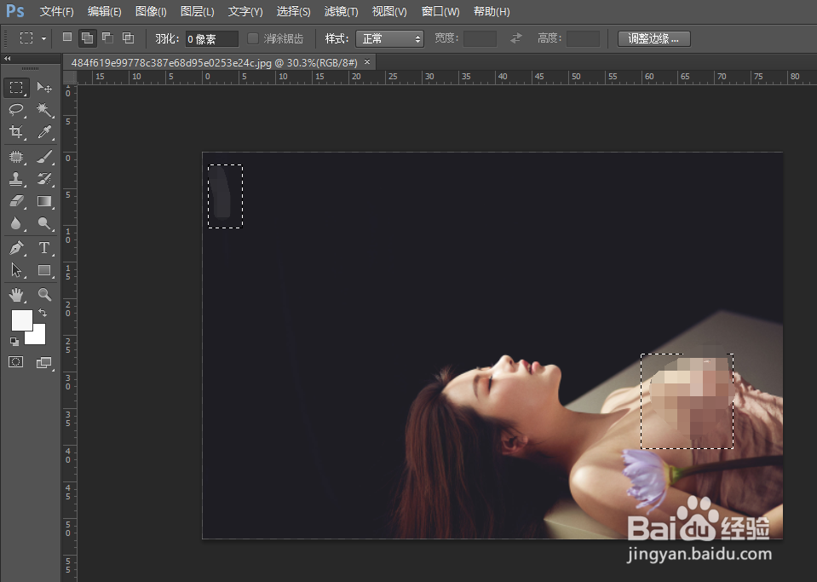Viewport: 817px width, 582px height.
Task: Open the marquee tool preset picker arrow
Action: coord(43,38)
